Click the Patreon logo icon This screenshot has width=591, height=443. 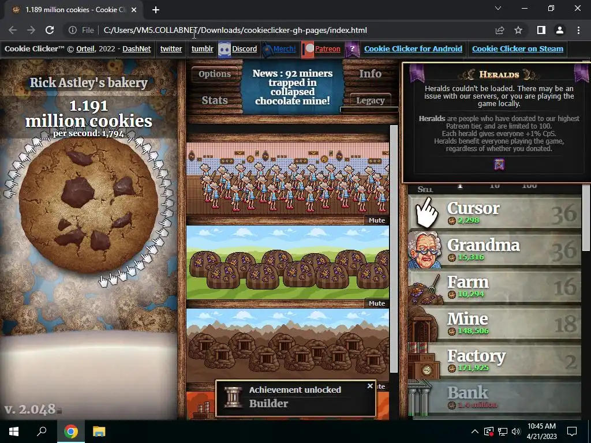(308, 50)
